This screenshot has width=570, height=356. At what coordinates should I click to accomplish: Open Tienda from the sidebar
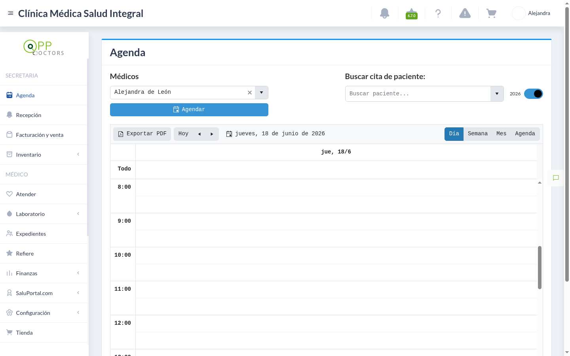click(44, 333)
